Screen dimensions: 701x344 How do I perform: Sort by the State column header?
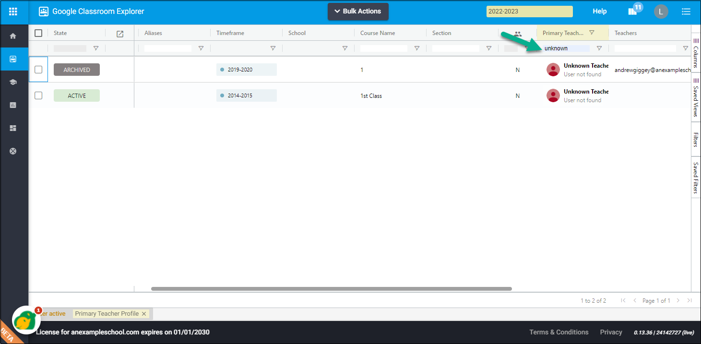tap(60, 33)
